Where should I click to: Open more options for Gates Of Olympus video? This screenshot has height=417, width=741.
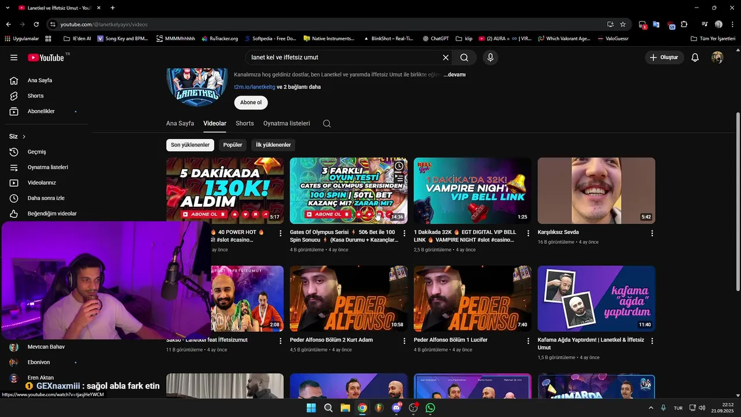click(x=404, y=233)
